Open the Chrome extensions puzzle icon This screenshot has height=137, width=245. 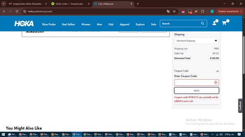pyautogui.click(x=203, y=11)
